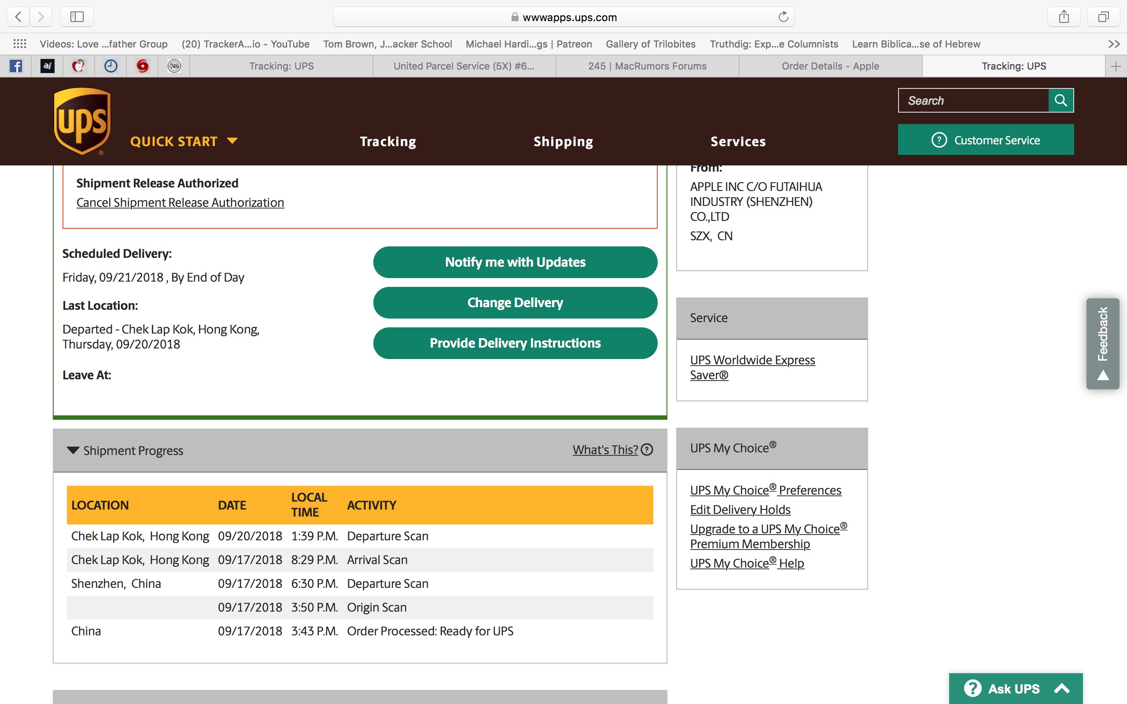
Task: Click the search magnifier button
Action: click(1061, 100)
